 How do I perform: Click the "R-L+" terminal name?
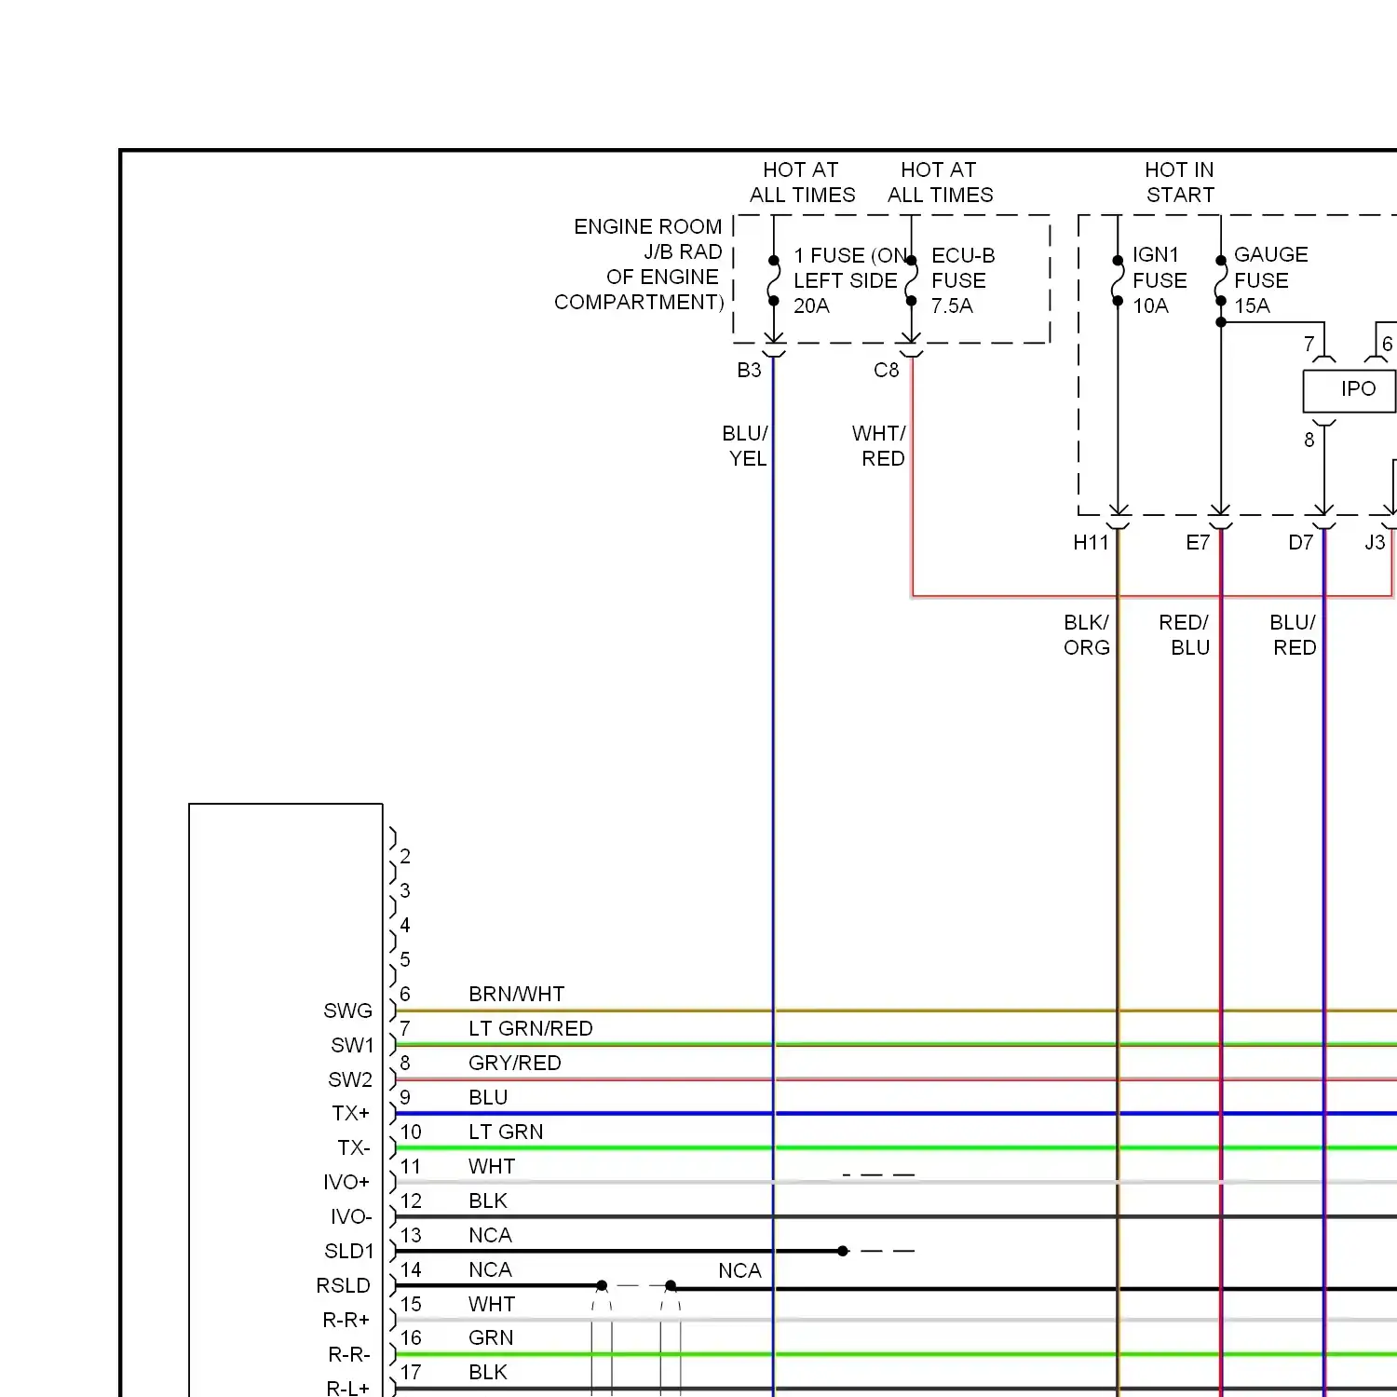(348, 1389)
